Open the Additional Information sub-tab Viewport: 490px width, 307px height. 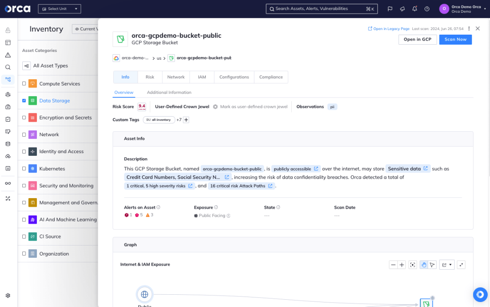point(169,92)
